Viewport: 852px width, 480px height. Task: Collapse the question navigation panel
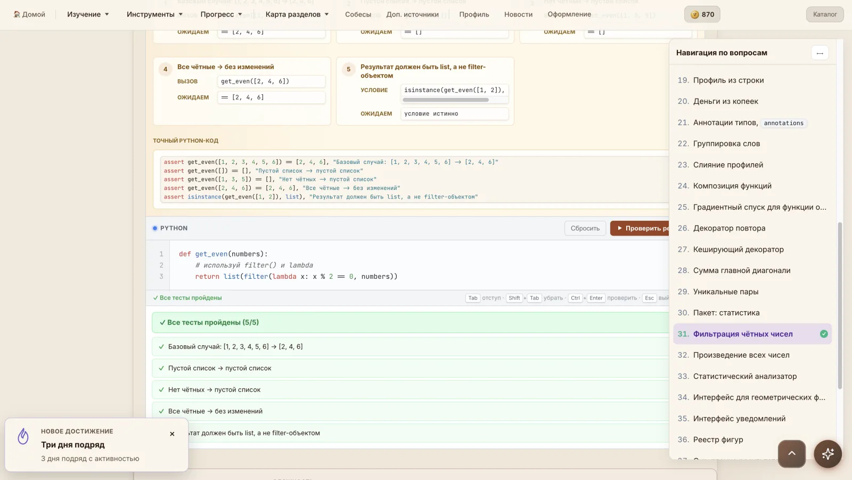[x=820, y=53]
